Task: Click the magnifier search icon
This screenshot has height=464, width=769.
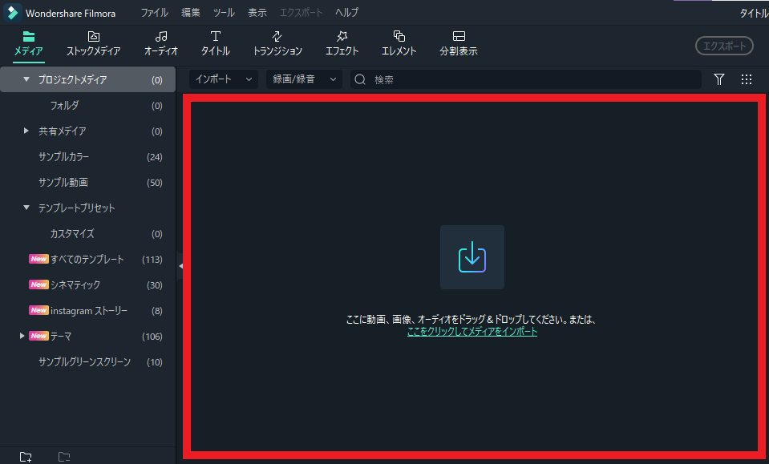Action: pyautogui.click(x=360, y=79)
